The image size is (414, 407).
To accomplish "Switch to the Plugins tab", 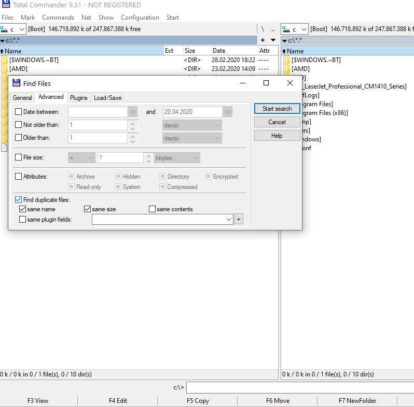I will [79, 98].
